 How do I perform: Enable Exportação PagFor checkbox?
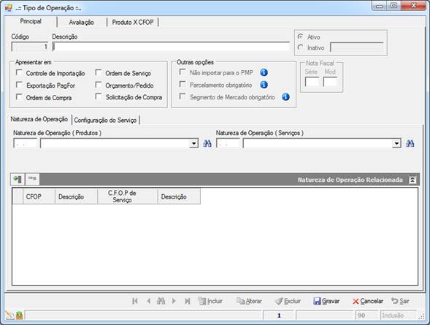(19, 85)
